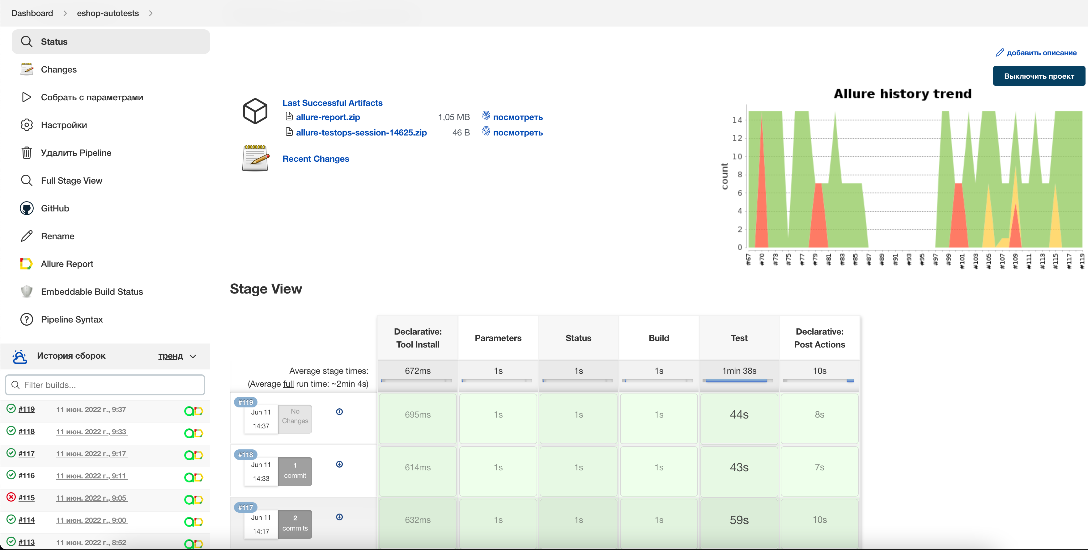
Task: Expand breadcrumb chevron after eshop-autotests
Action: point(151,13)
